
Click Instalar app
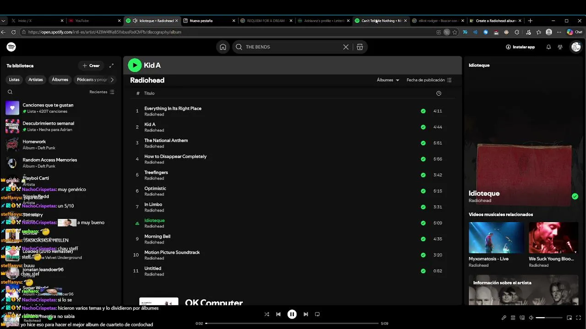pyautogui.click(x=520, y=47)
